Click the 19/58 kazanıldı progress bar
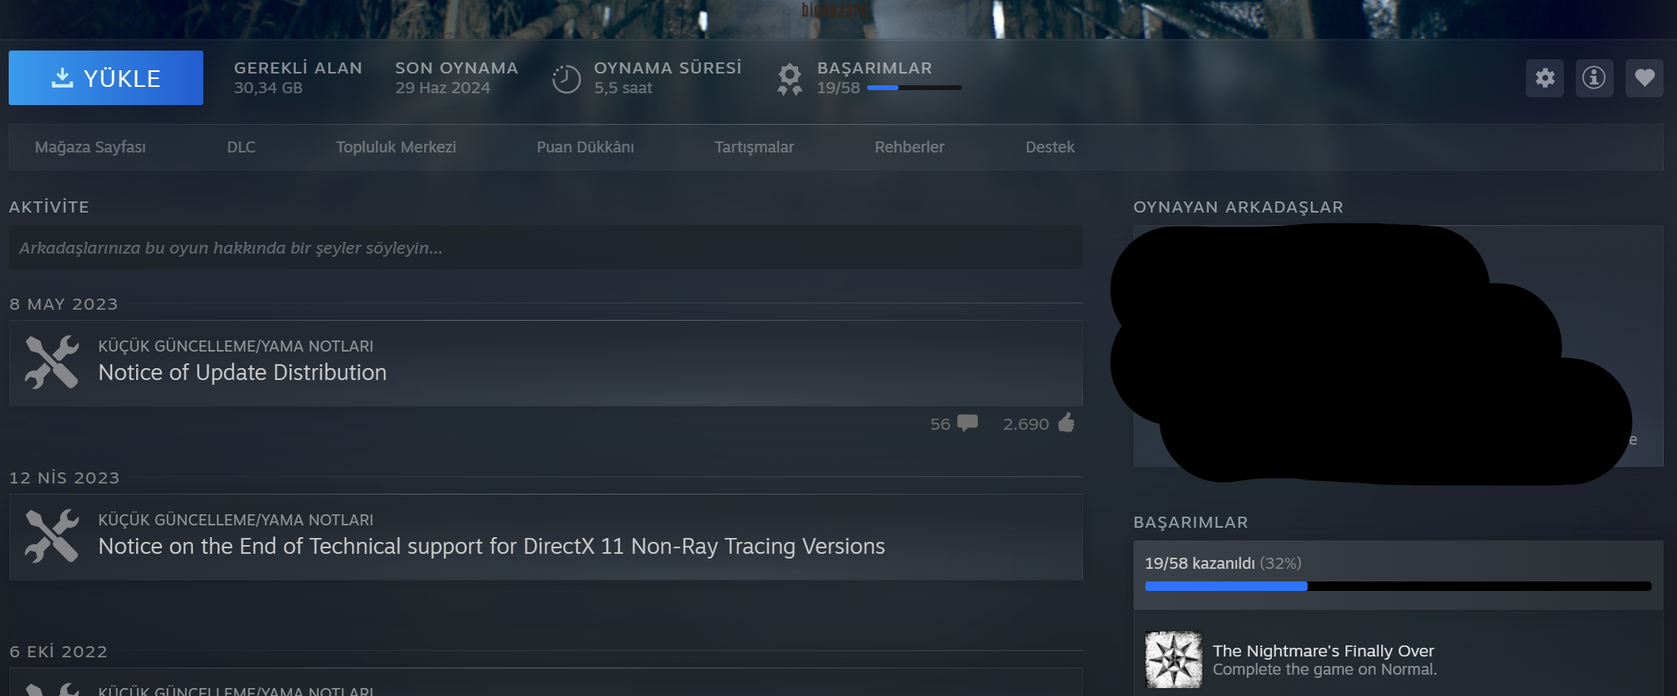This screenshot has height=696, width=1677. pos(1398,586)
